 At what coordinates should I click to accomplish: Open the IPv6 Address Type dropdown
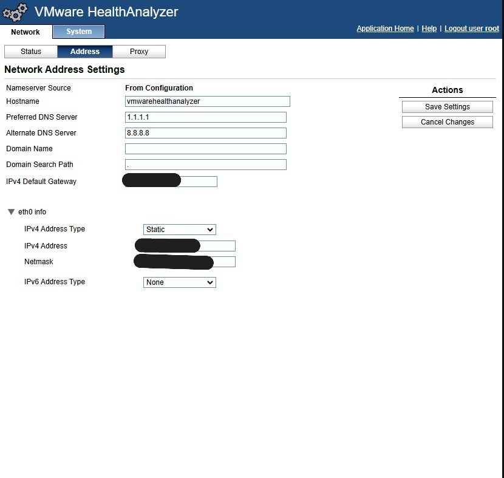[x=179, y=282]
